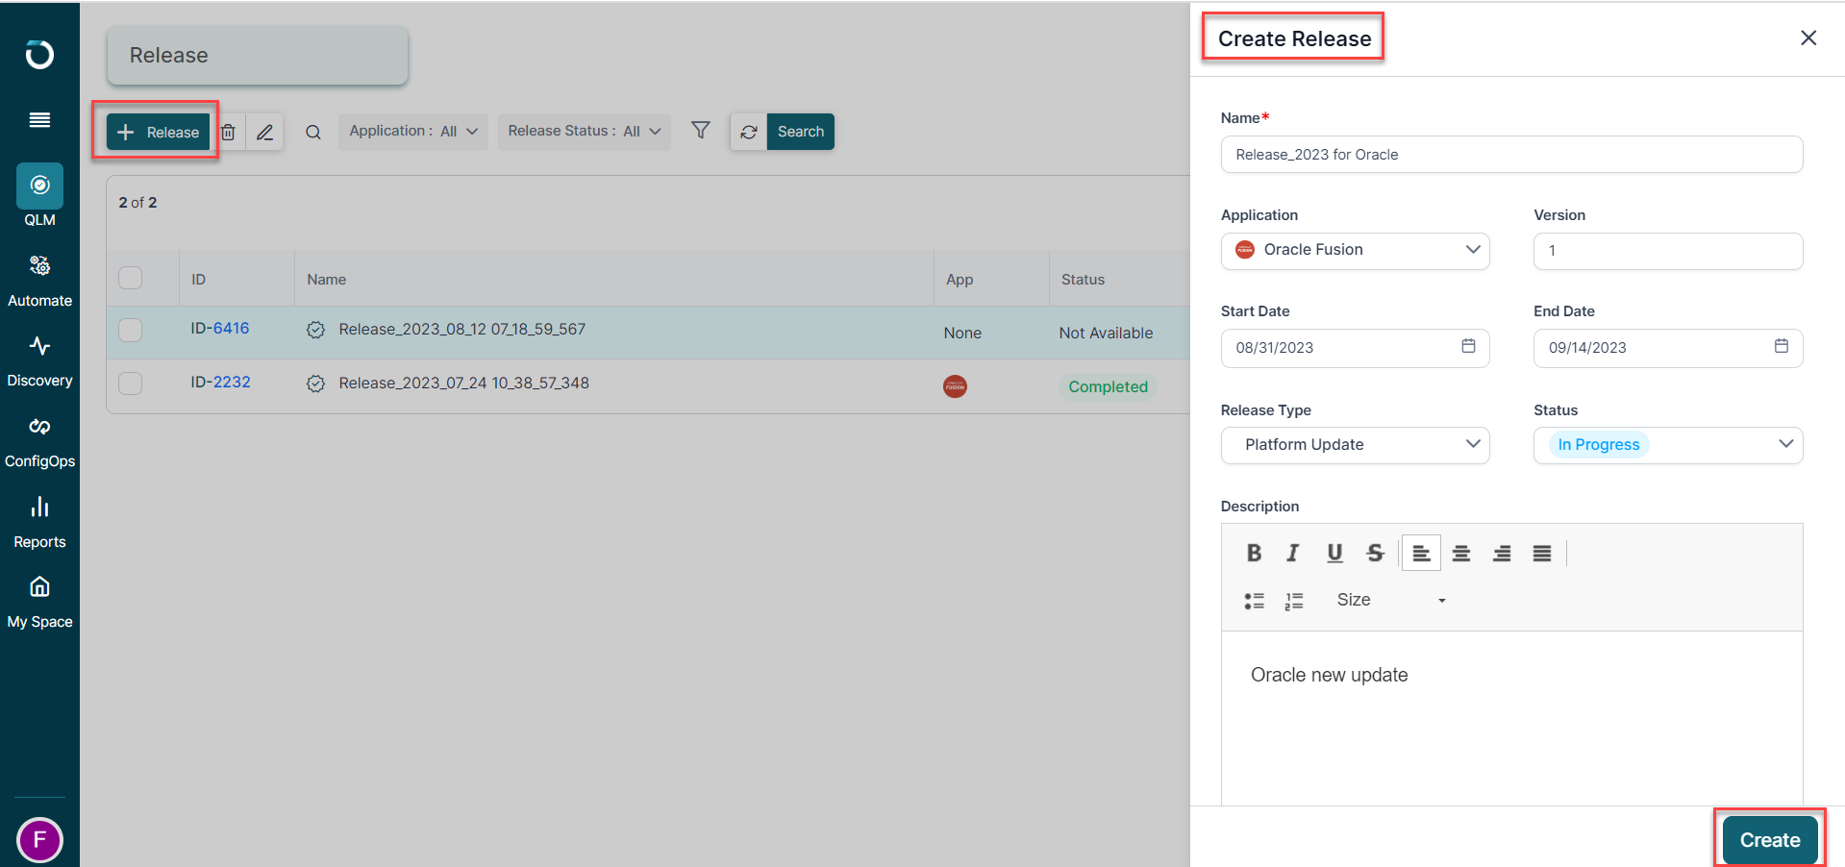The width and height of the screenshot is (1845, 867).
Task: Click the End Date field 09/14/2023
Action: [1667, 348]
